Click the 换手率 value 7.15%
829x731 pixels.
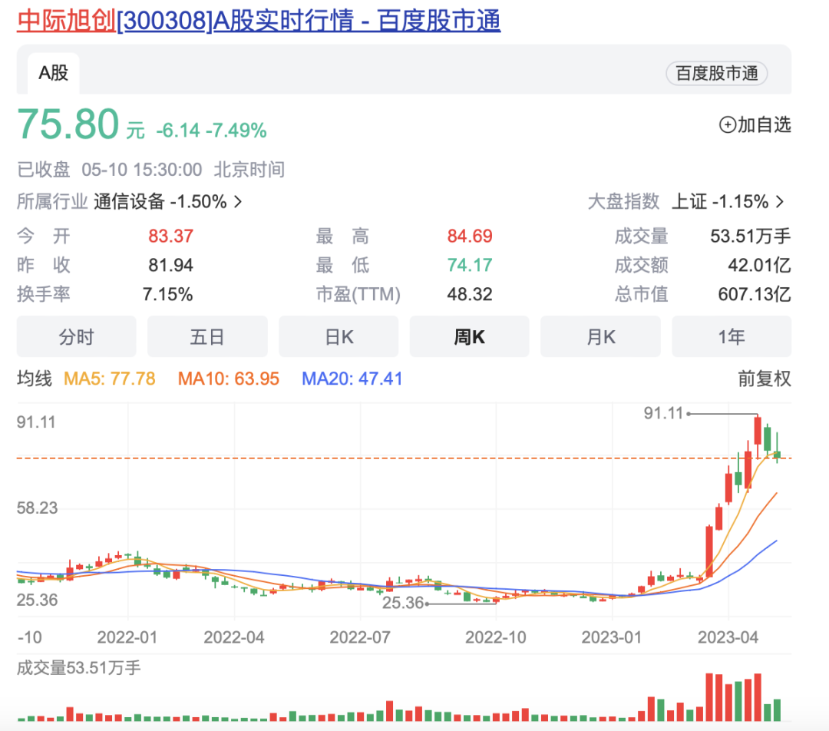167,294
